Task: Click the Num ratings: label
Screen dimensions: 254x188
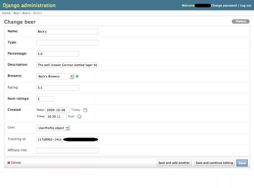Action: (18, 99)
